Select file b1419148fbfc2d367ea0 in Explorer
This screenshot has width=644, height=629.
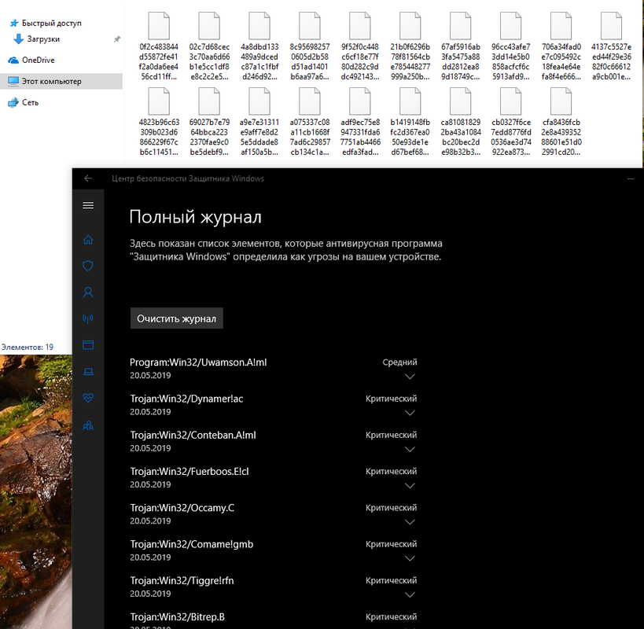coord(410,122)
